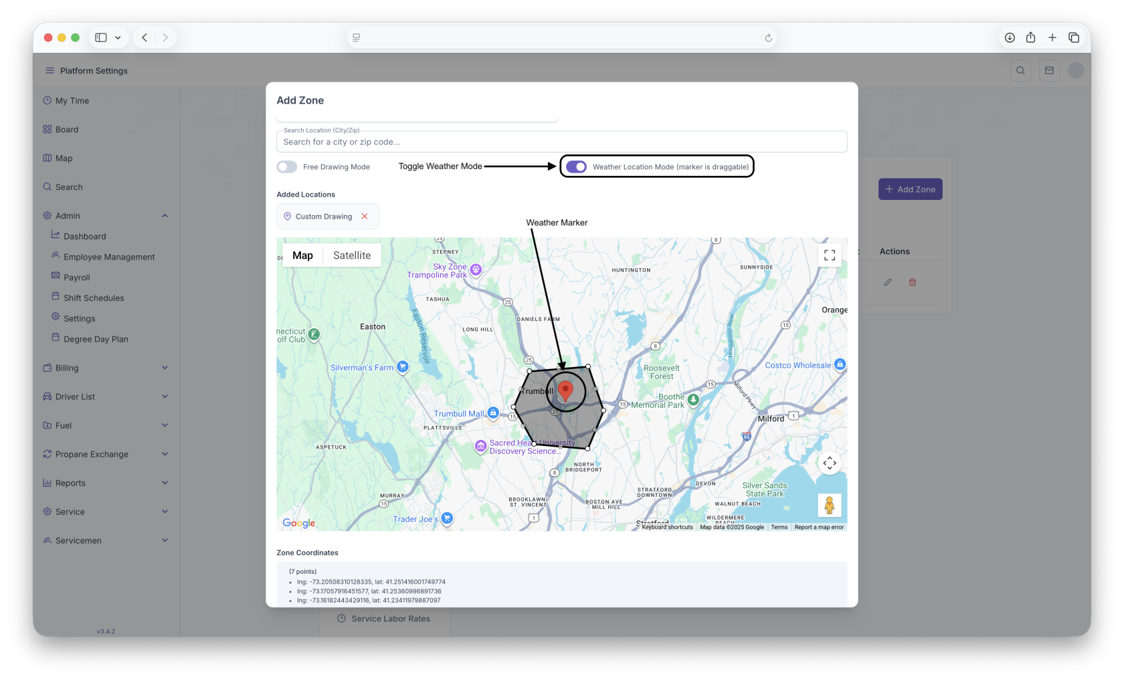1124x680 pixels.
Task: Open Employee Management in sidebar
Action: pyautogui.click(x=109, y=257)
